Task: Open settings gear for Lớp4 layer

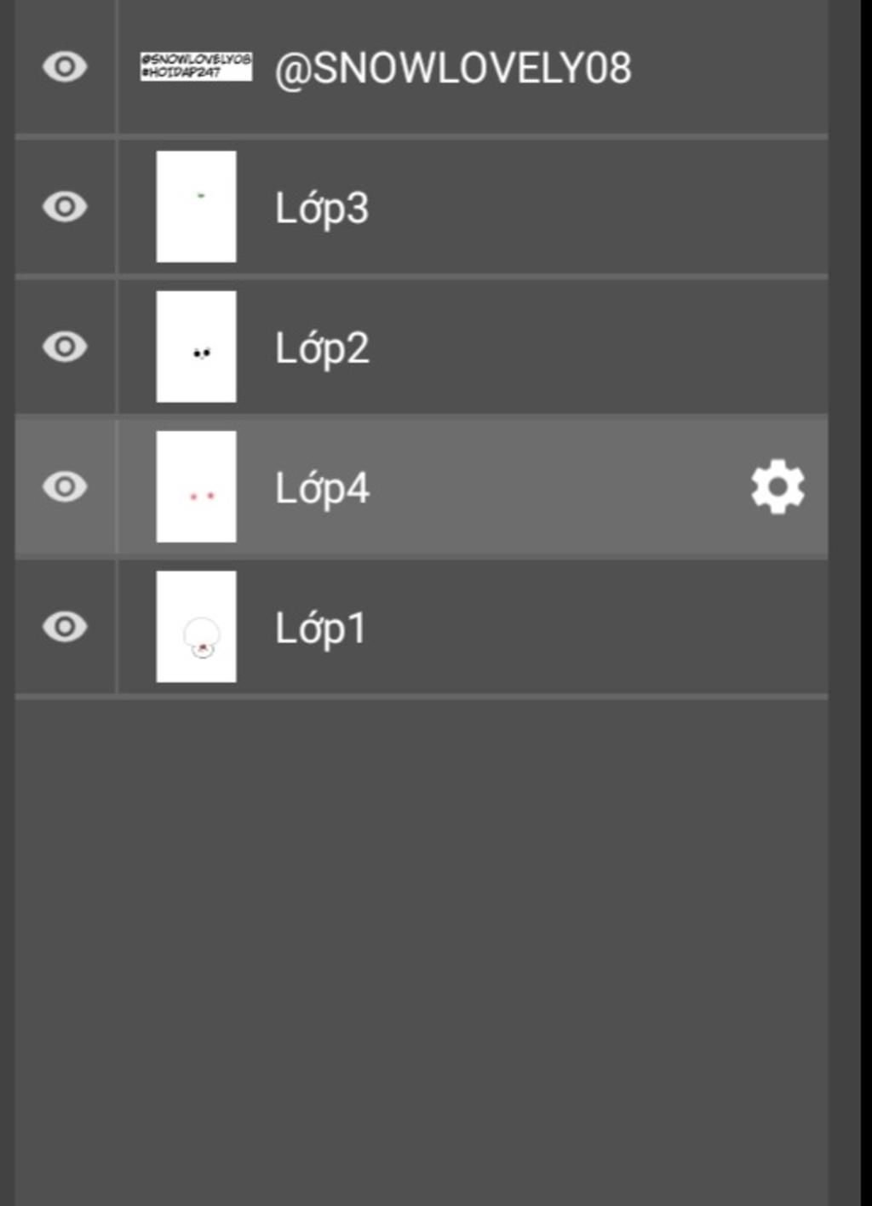Action: [x=777, y=487]
